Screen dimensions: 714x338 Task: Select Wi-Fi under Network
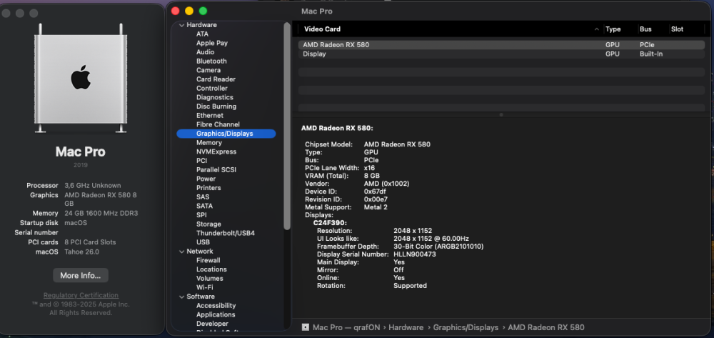pyautogui.click(x=204, y=287)
